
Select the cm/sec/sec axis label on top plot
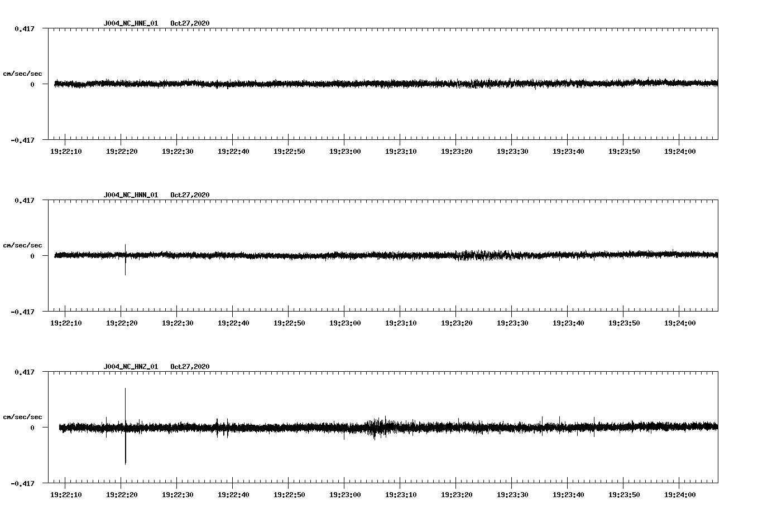[x=23, y=73]
